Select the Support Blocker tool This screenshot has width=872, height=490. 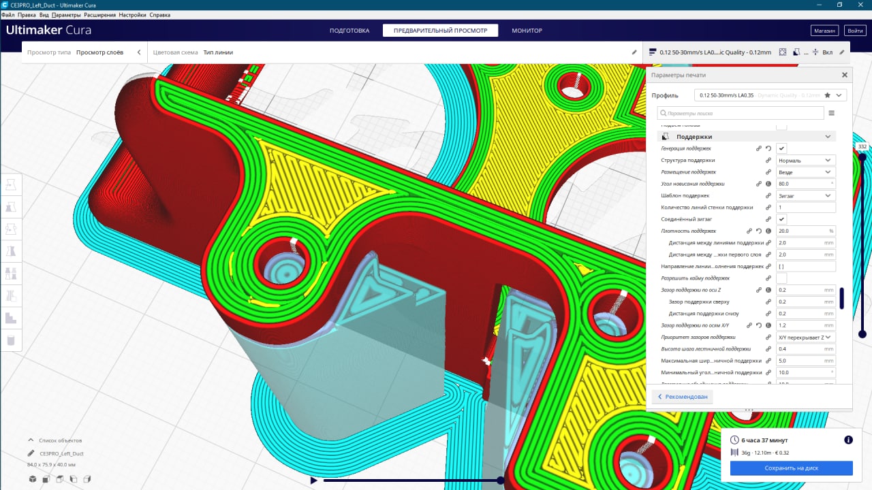[11, 295]
